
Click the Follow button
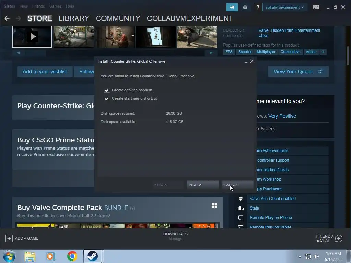coord(84,72)
